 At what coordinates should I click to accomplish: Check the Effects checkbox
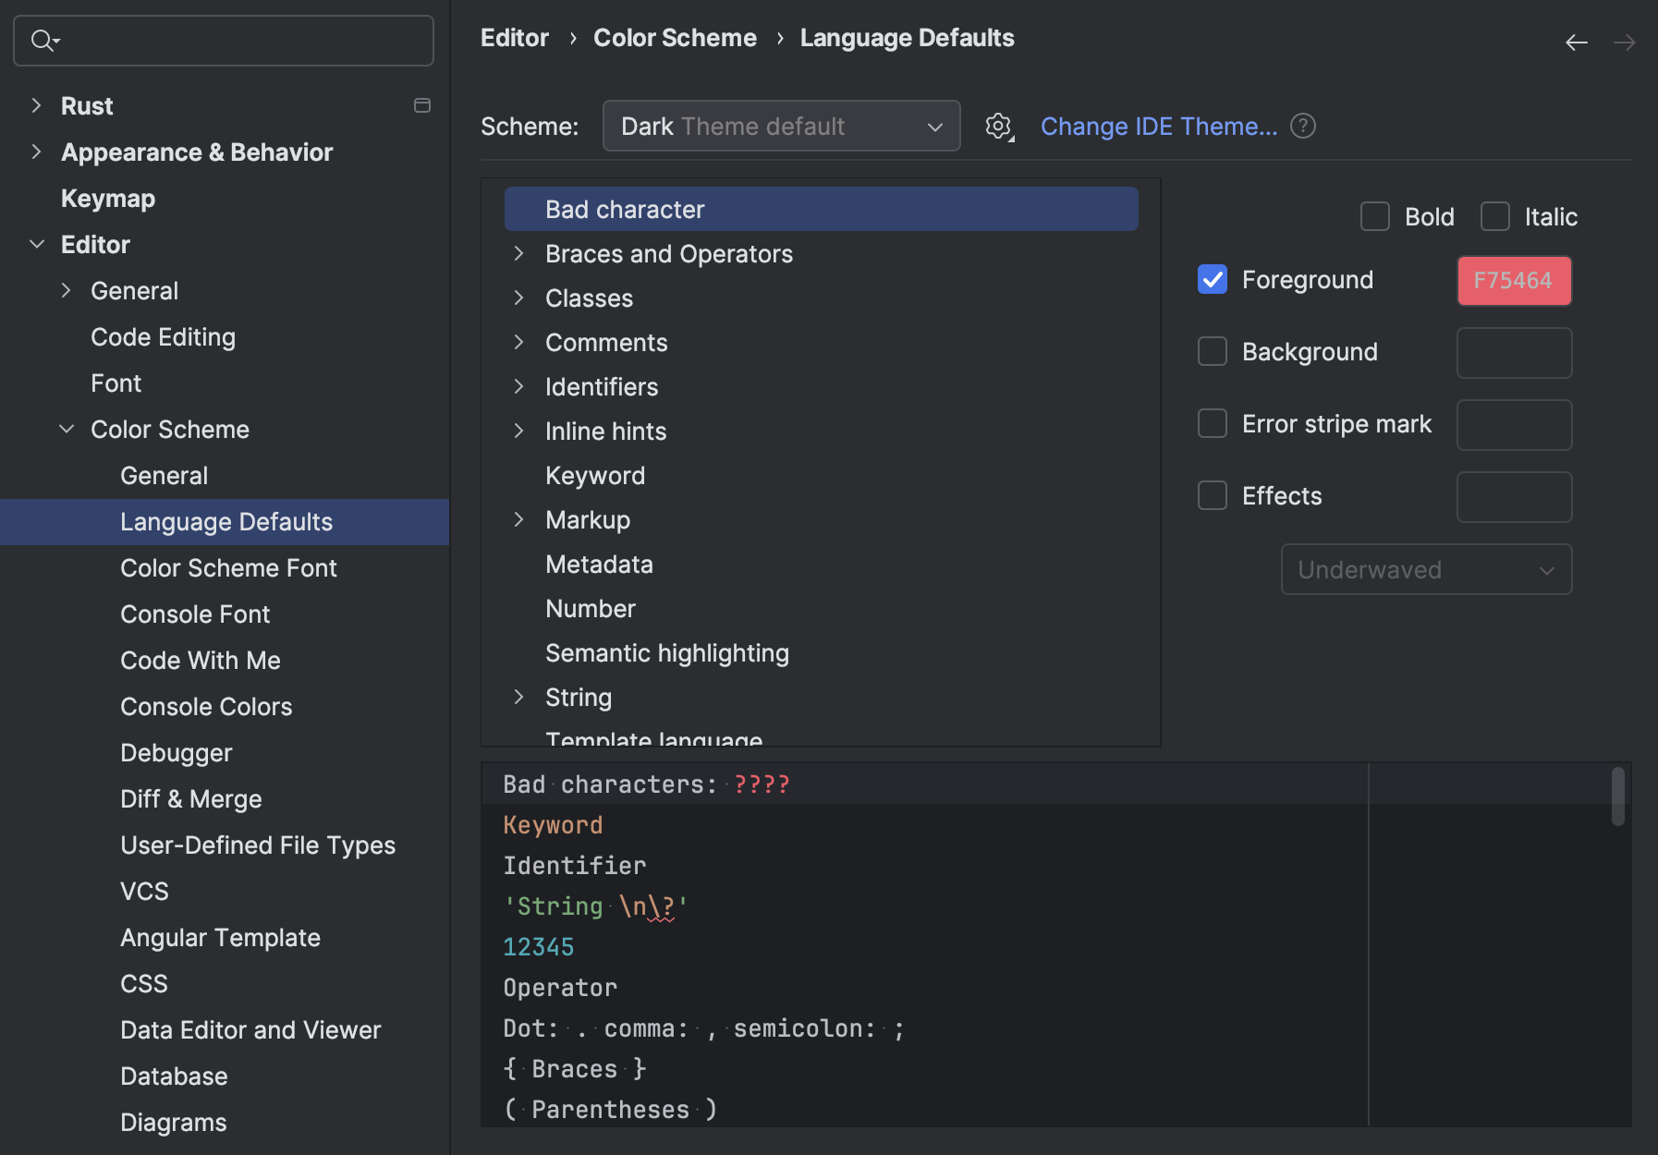[x=1213, y=496]
